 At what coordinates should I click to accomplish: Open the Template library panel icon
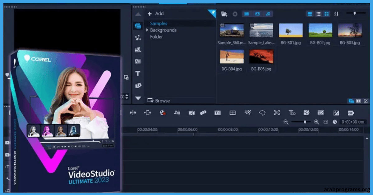coord(138,50)
